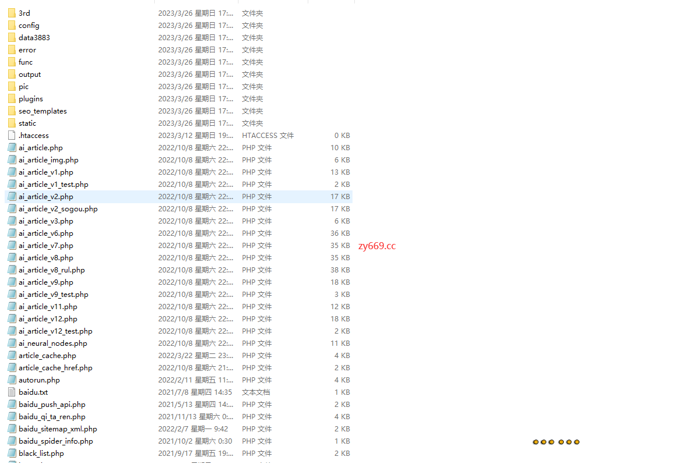Select the baidu.txt text document icon
694x471 pixels.
click(12, 392)
